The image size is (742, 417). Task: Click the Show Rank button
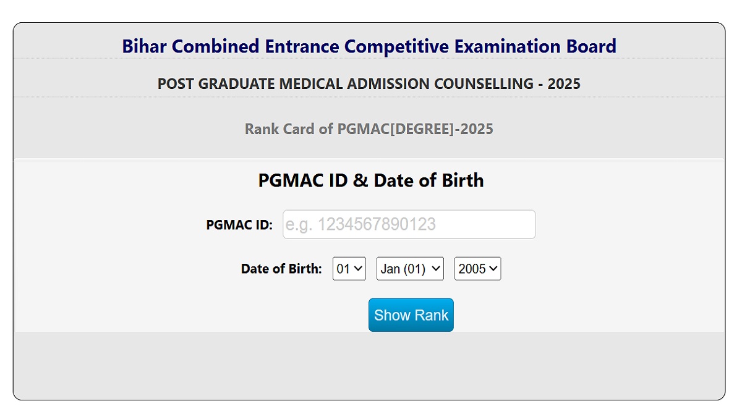click(411, 315)
